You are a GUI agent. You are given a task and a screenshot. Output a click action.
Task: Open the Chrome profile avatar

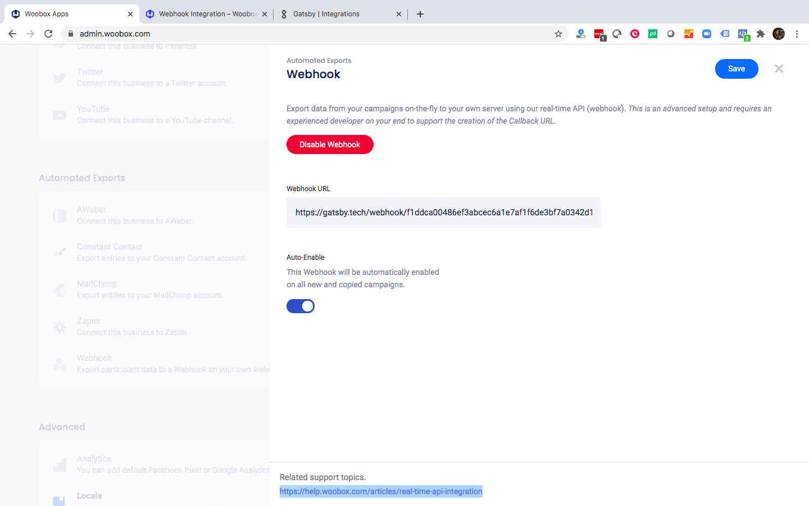(x=779, y=34)
